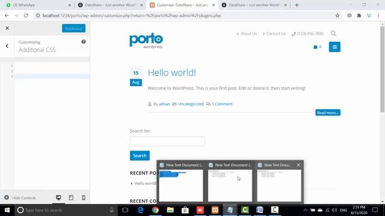
Task: Open the Customizing help question mark
Action: pyautogui.click(x=84, y=42)
